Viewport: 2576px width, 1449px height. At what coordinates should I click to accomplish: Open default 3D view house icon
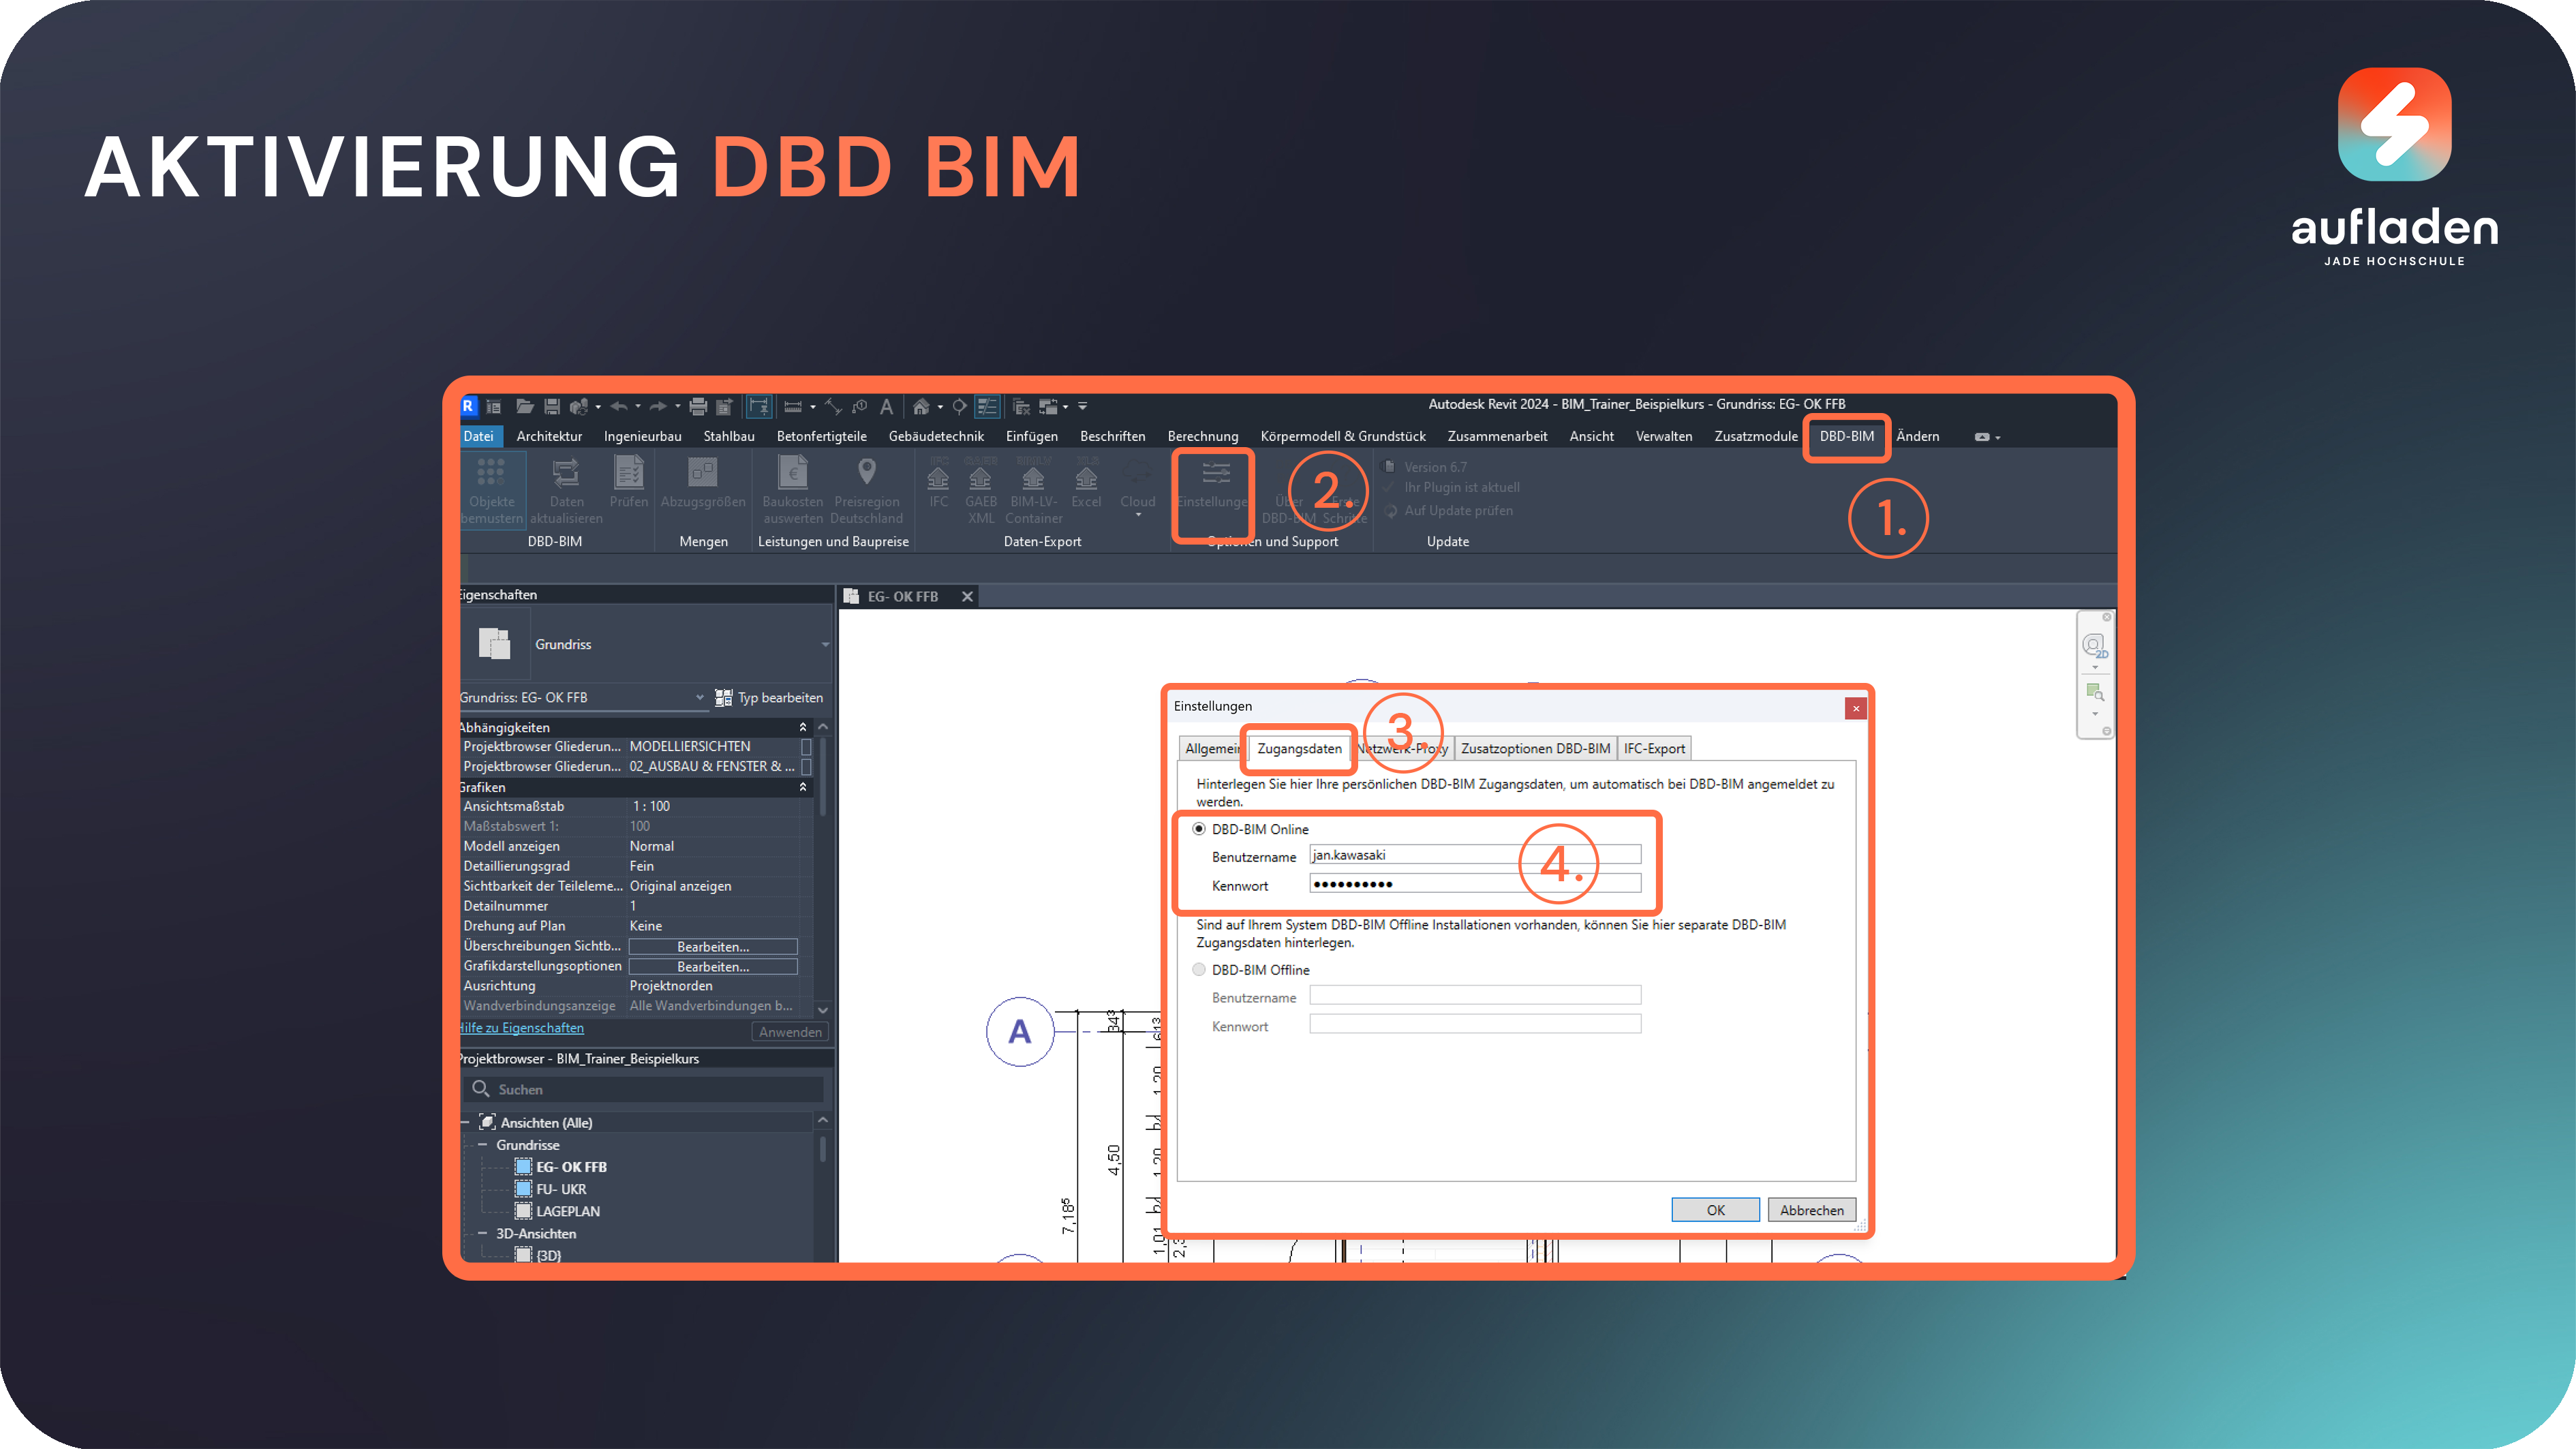coord(921,406)
